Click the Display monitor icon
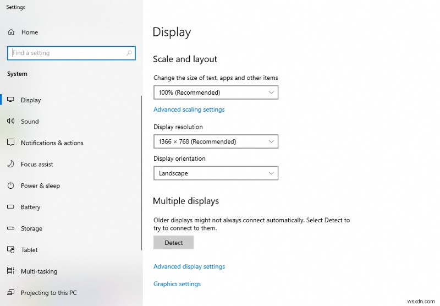Image resolution: width=440 pixels, height=306 pixels. pyautogui.click(x=10, y=100)
